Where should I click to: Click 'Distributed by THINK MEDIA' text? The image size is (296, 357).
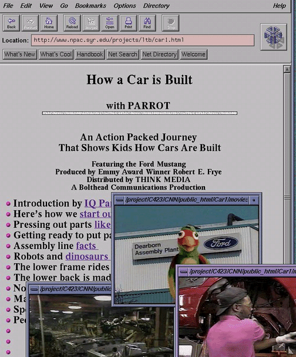click(x=139, y=180)
